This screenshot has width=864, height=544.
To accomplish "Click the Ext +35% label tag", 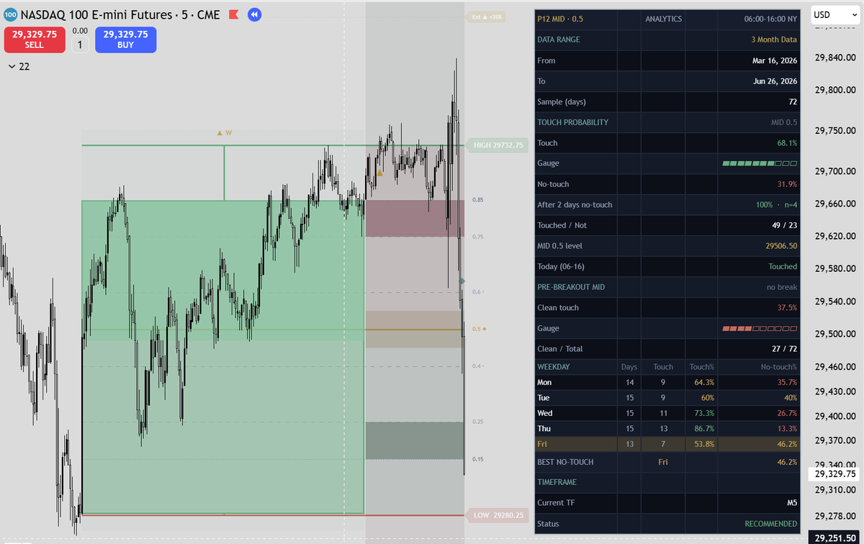I will point(486,17).
